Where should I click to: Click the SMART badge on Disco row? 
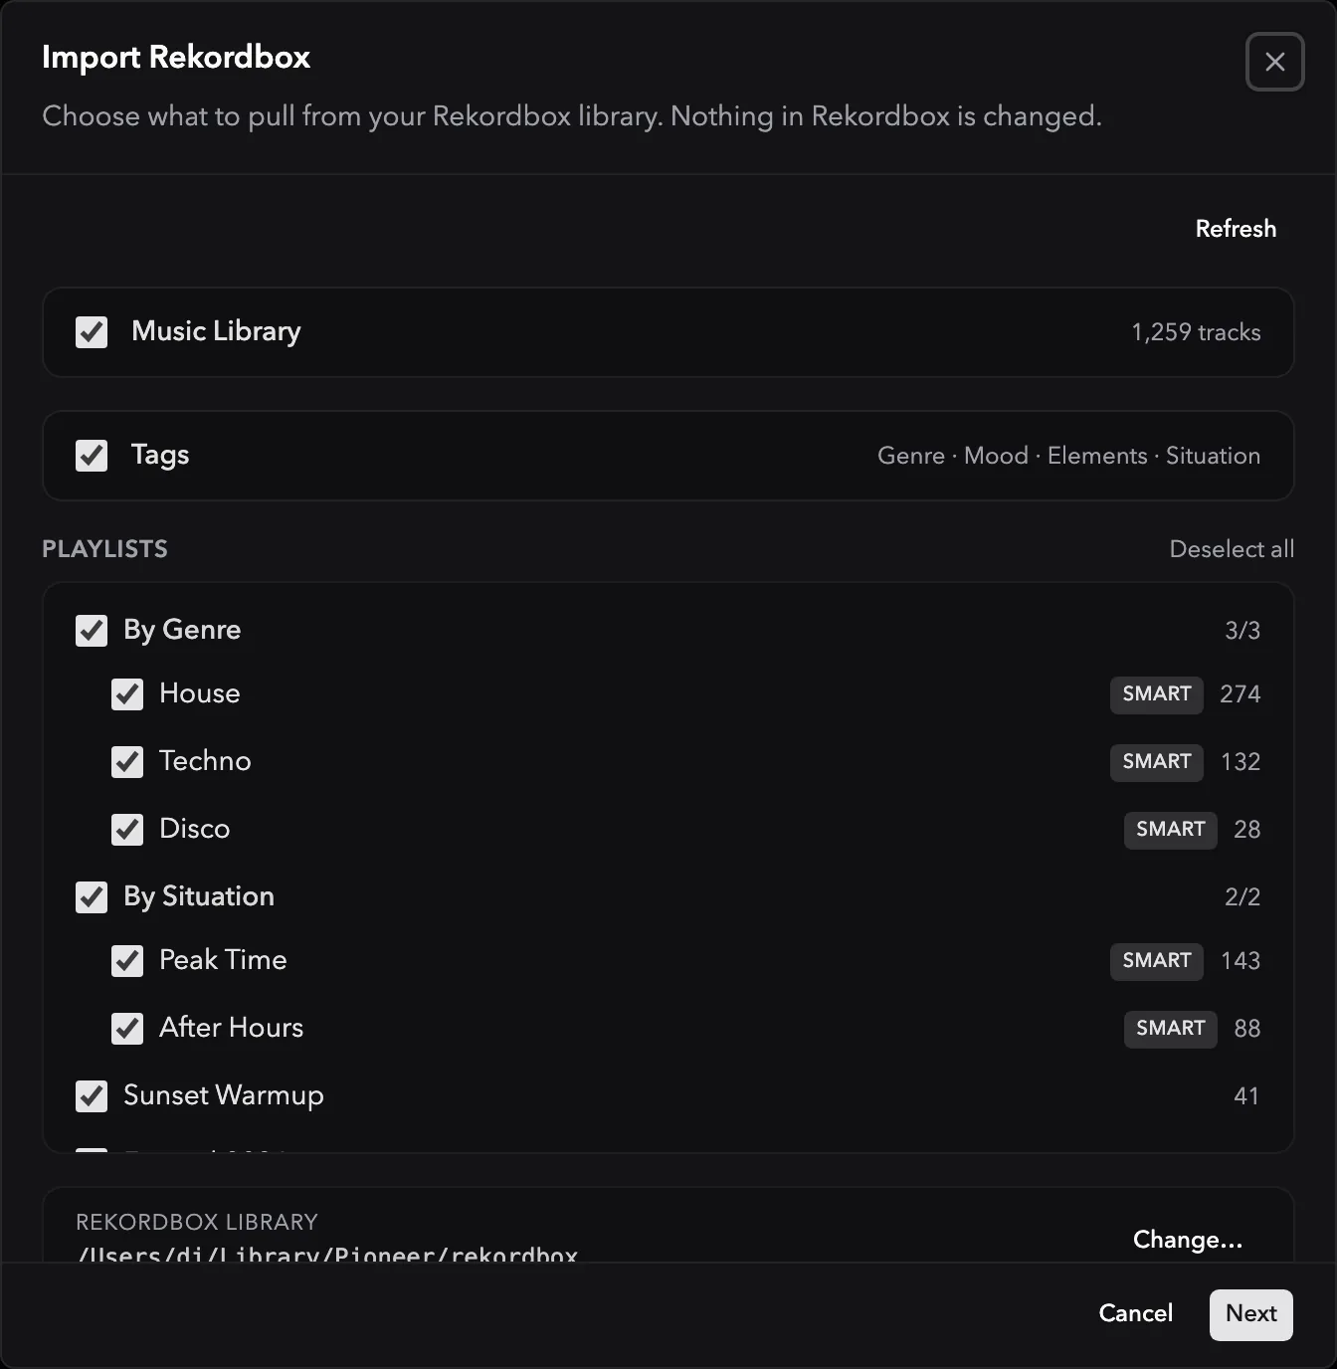1171,830
